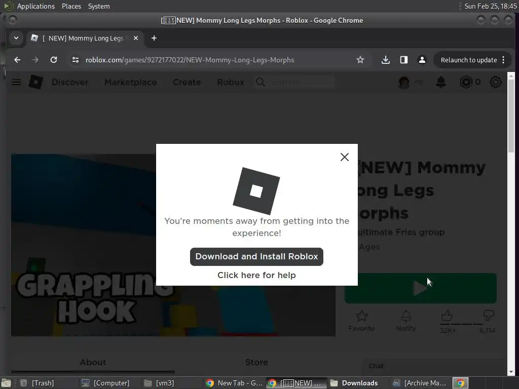Open the Discover page

(70, 82)
